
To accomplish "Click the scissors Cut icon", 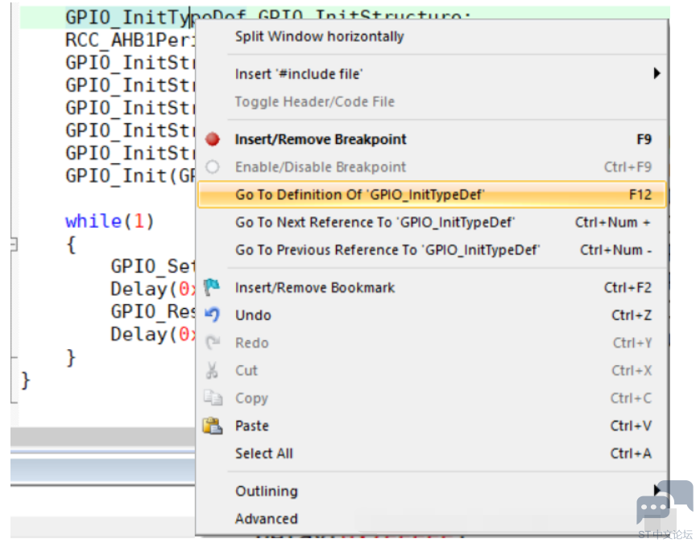I will 212,371.
